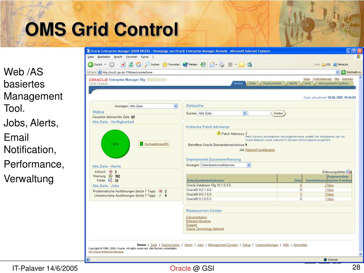The height and width of the screenshot is (273, 364).
Task: Click the Abmelden link at top
Action: pyautogui.click(x=347, y=79)
